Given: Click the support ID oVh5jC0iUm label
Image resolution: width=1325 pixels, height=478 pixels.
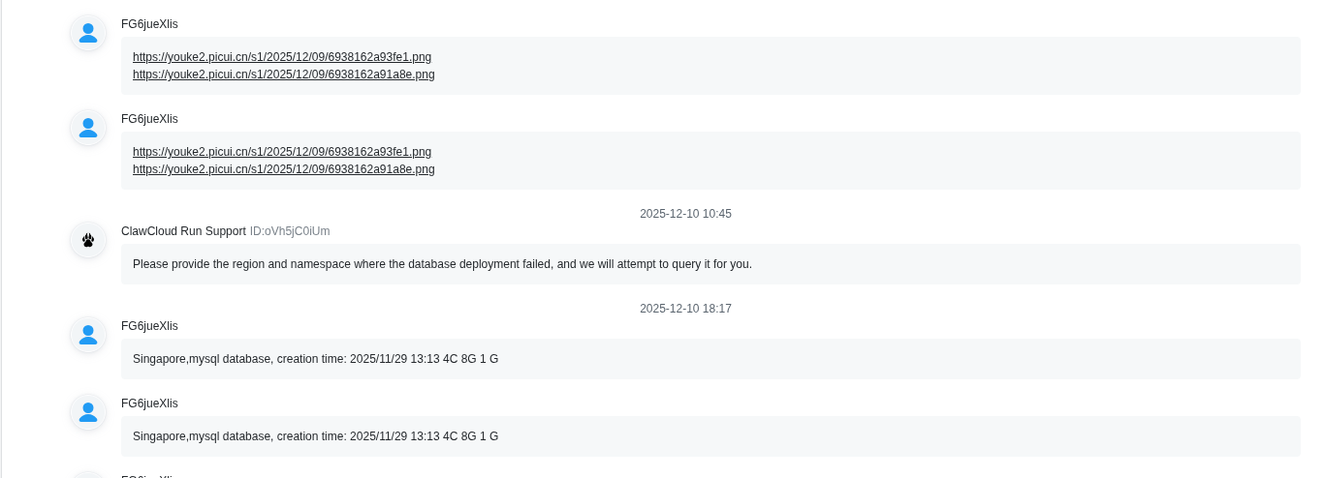Looking at the screenshot, I should click(x=290, y=231).
